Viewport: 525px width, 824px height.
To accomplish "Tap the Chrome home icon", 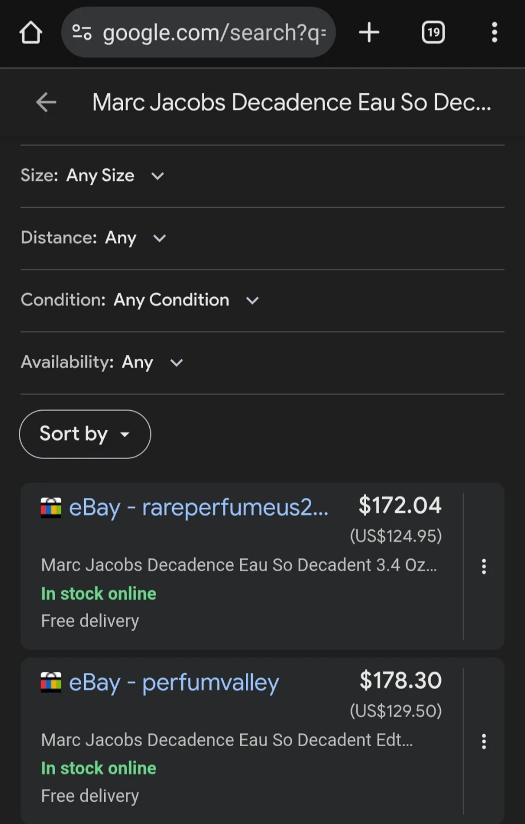I will 31,33.
